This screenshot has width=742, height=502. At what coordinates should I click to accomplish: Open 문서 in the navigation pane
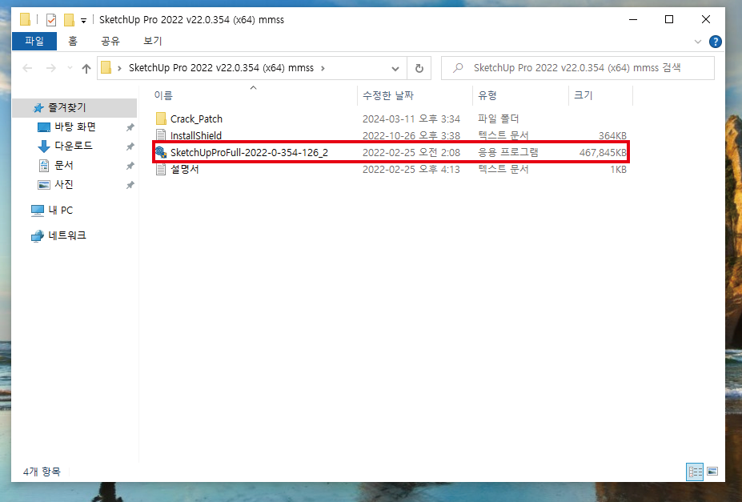click(x=64, y=165)
